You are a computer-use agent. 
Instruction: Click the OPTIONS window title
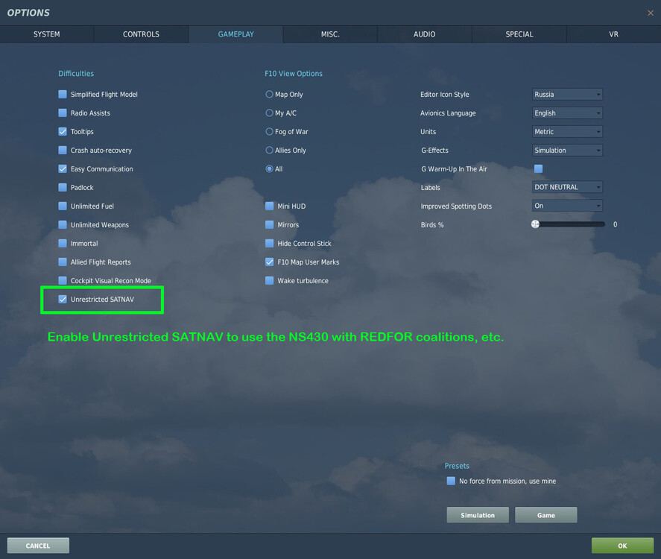tap(28, 13)
